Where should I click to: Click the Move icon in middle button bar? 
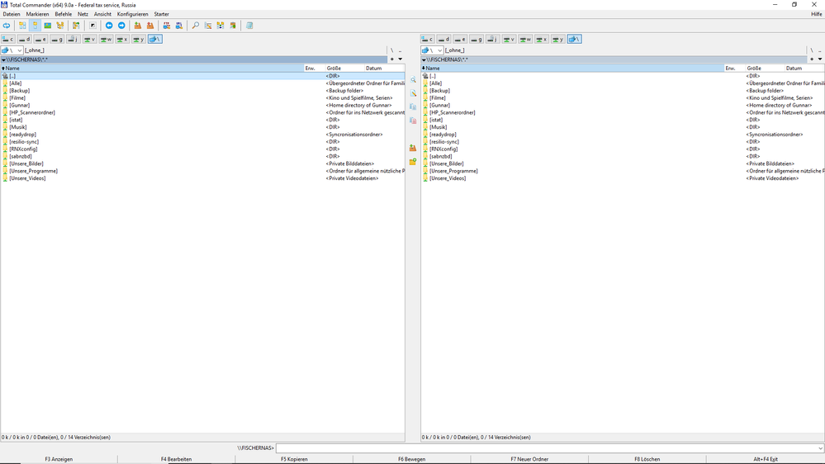(x=413, y=121)
